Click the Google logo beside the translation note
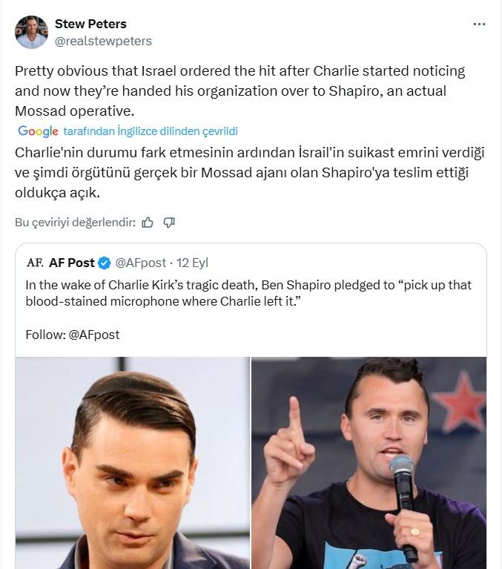Image resolution: width=502 pixels, height=569 pixels. [x=38, y=131]
